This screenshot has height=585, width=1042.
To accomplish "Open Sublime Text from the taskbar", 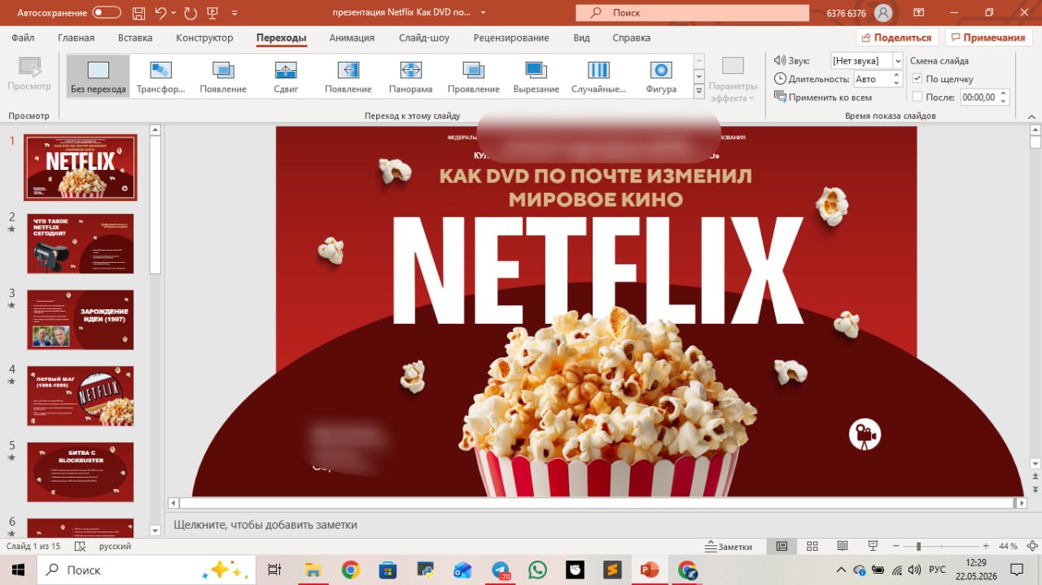I will click(x=612, y=570).
